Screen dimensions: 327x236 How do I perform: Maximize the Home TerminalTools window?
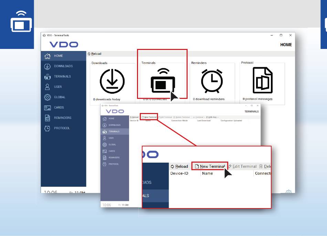(281, 35)
